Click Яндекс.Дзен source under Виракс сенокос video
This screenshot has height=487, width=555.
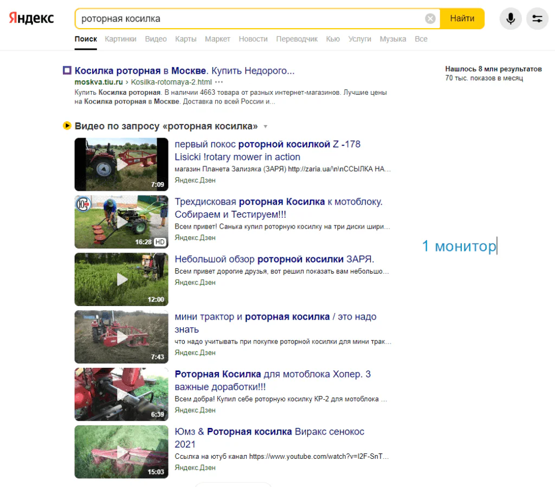(195, 467)
